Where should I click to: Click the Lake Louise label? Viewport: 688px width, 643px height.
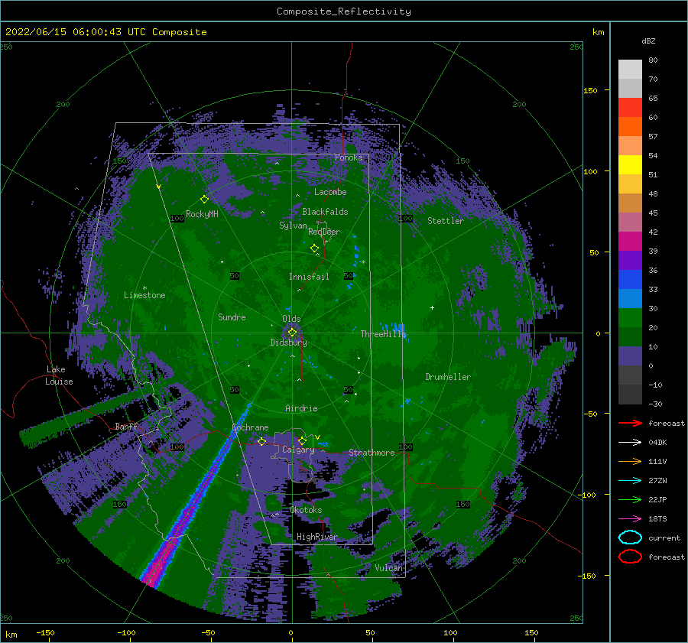click(x=59, y=375)
